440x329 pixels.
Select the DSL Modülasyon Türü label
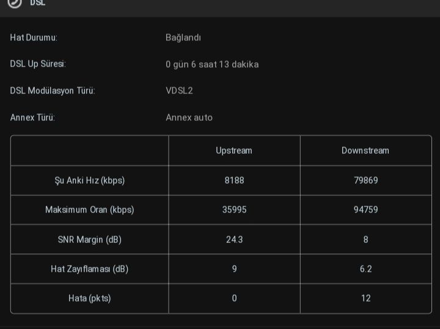[x=53, y=91]
